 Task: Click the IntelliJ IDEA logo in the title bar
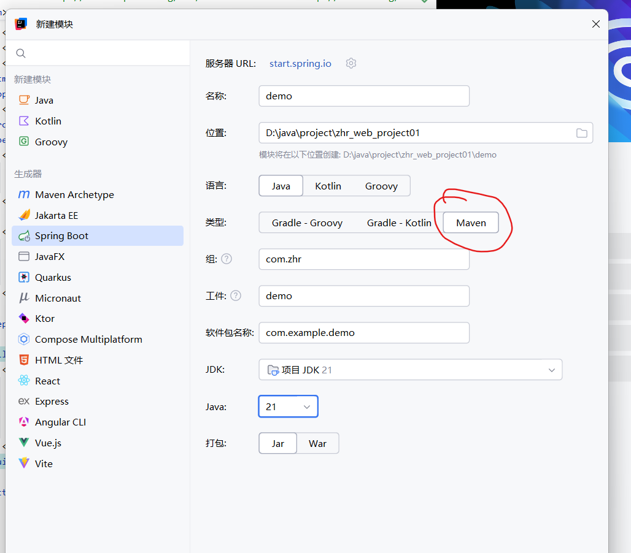coord(21,24)
